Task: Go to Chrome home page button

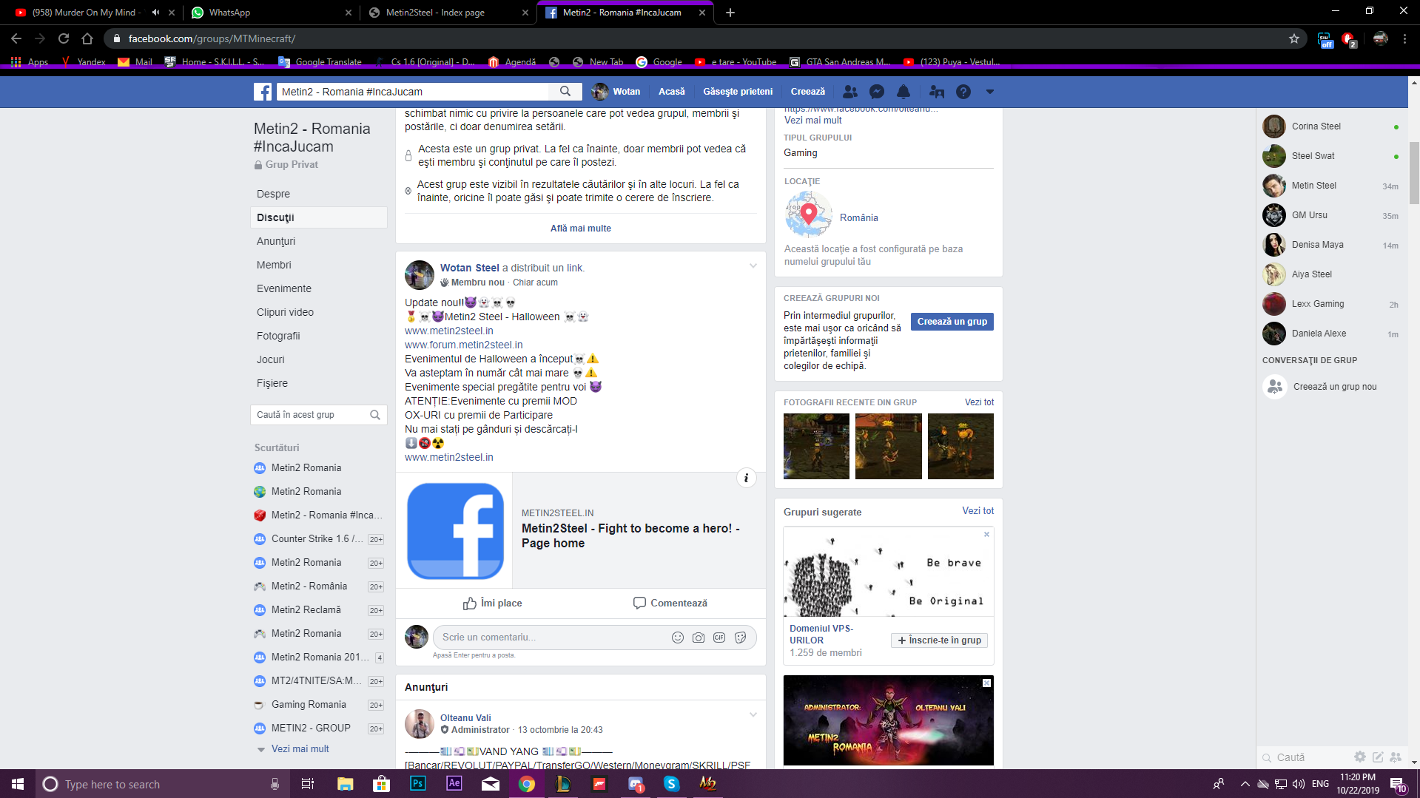Action: 87,38
